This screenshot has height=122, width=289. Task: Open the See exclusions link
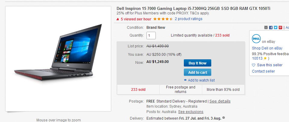190,112
